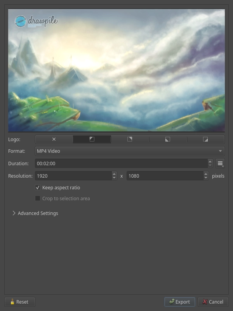Place logo in bottom-left corner
233x311 pixels.
(x=168, y=139)
